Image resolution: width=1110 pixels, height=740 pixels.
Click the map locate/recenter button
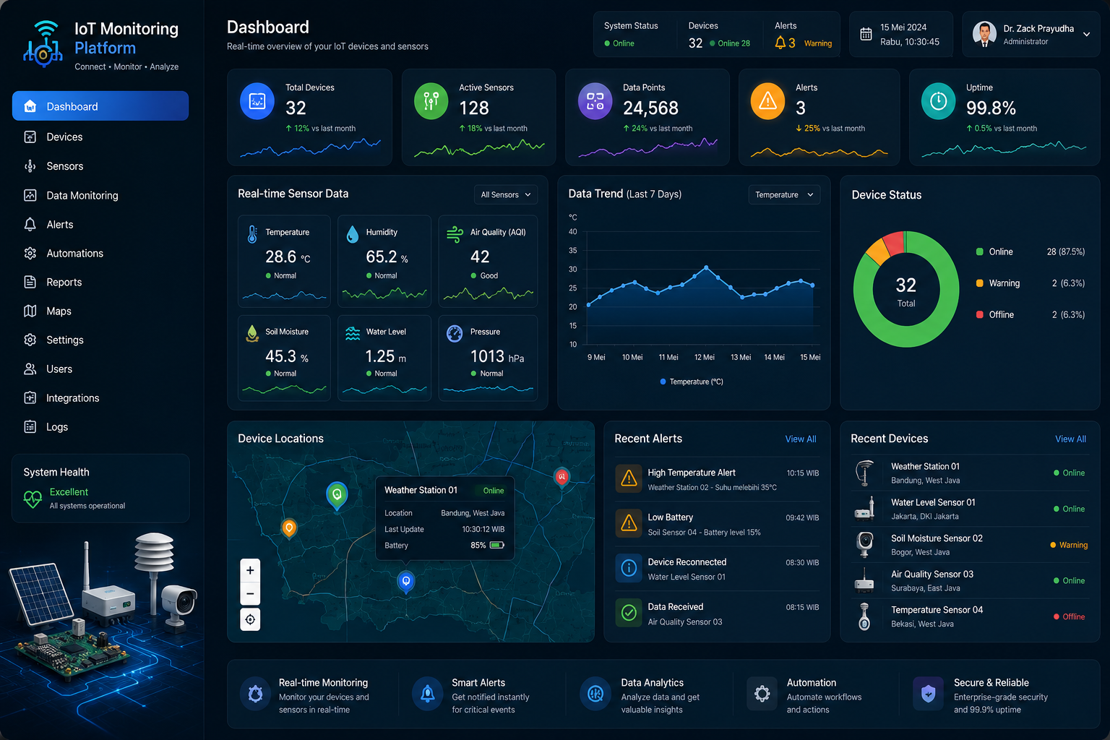coord(250,619)
